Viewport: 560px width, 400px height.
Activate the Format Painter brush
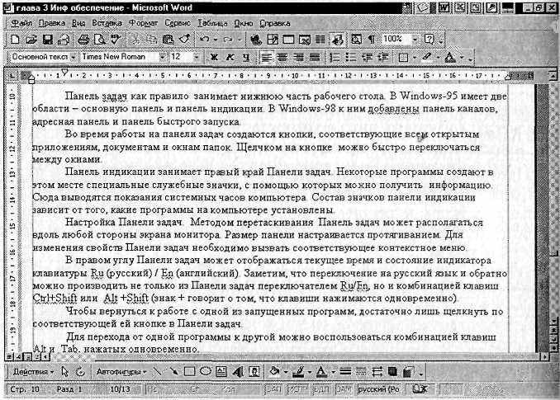(x=185, y=40)
